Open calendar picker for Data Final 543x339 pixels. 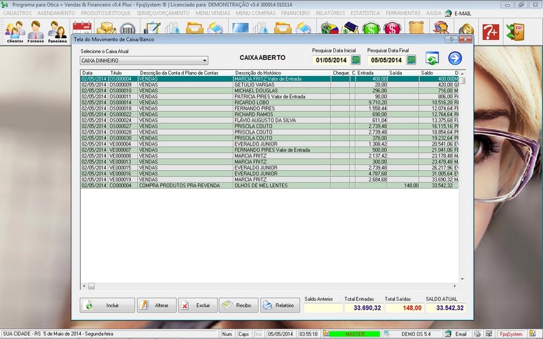(x=411, y=60)
